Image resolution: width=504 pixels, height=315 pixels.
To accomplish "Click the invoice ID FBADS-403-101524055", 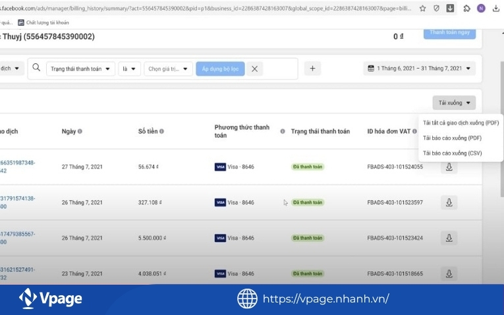I will [x=395, y=167].
